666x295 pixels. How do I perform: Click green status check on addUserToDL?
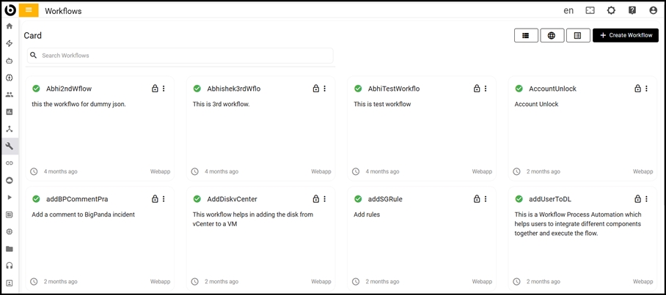[x=519, y=199]
